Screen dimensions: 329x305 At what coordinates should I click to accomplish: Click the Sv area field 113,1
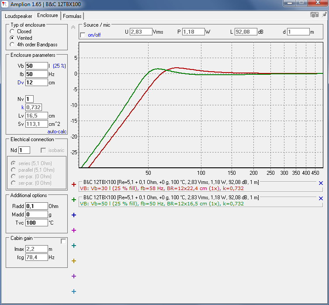pyautogui.click(x=37, y=124)
